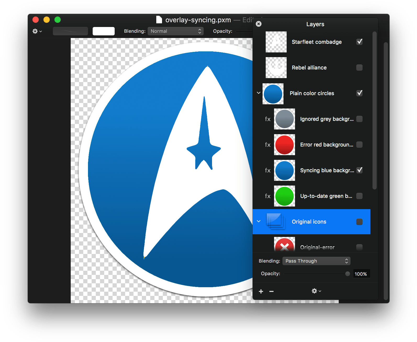The height and width of the screenshot is (342, 417).
Task: Open the toolbar gear options menu
Action: tap(37, 31)
